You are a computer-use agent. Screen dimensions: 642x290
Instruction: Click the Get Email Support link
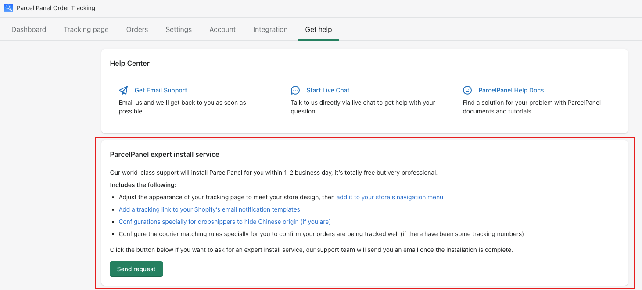[161, 90]
